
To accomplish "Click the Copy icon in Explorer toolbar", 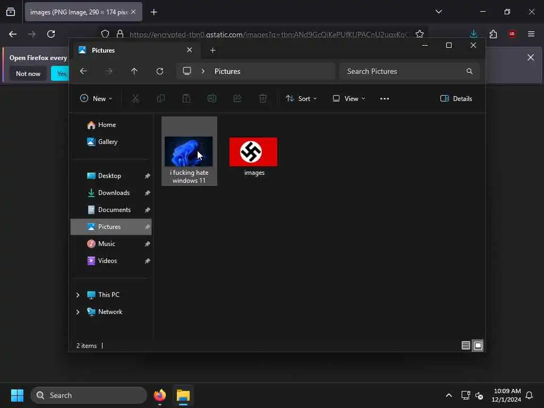I will click(x=161, y=99).
